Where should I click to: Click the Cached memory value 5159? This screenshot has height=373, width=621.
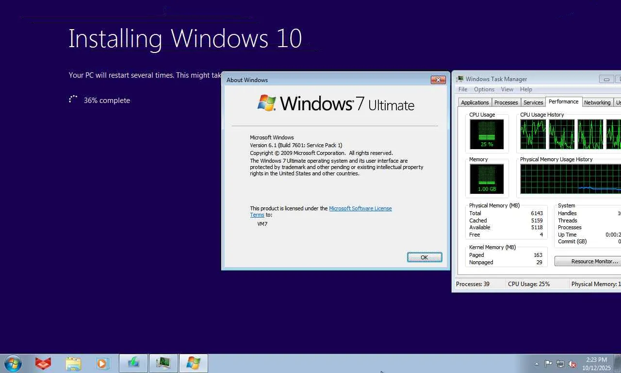click(x=537, y=220)
